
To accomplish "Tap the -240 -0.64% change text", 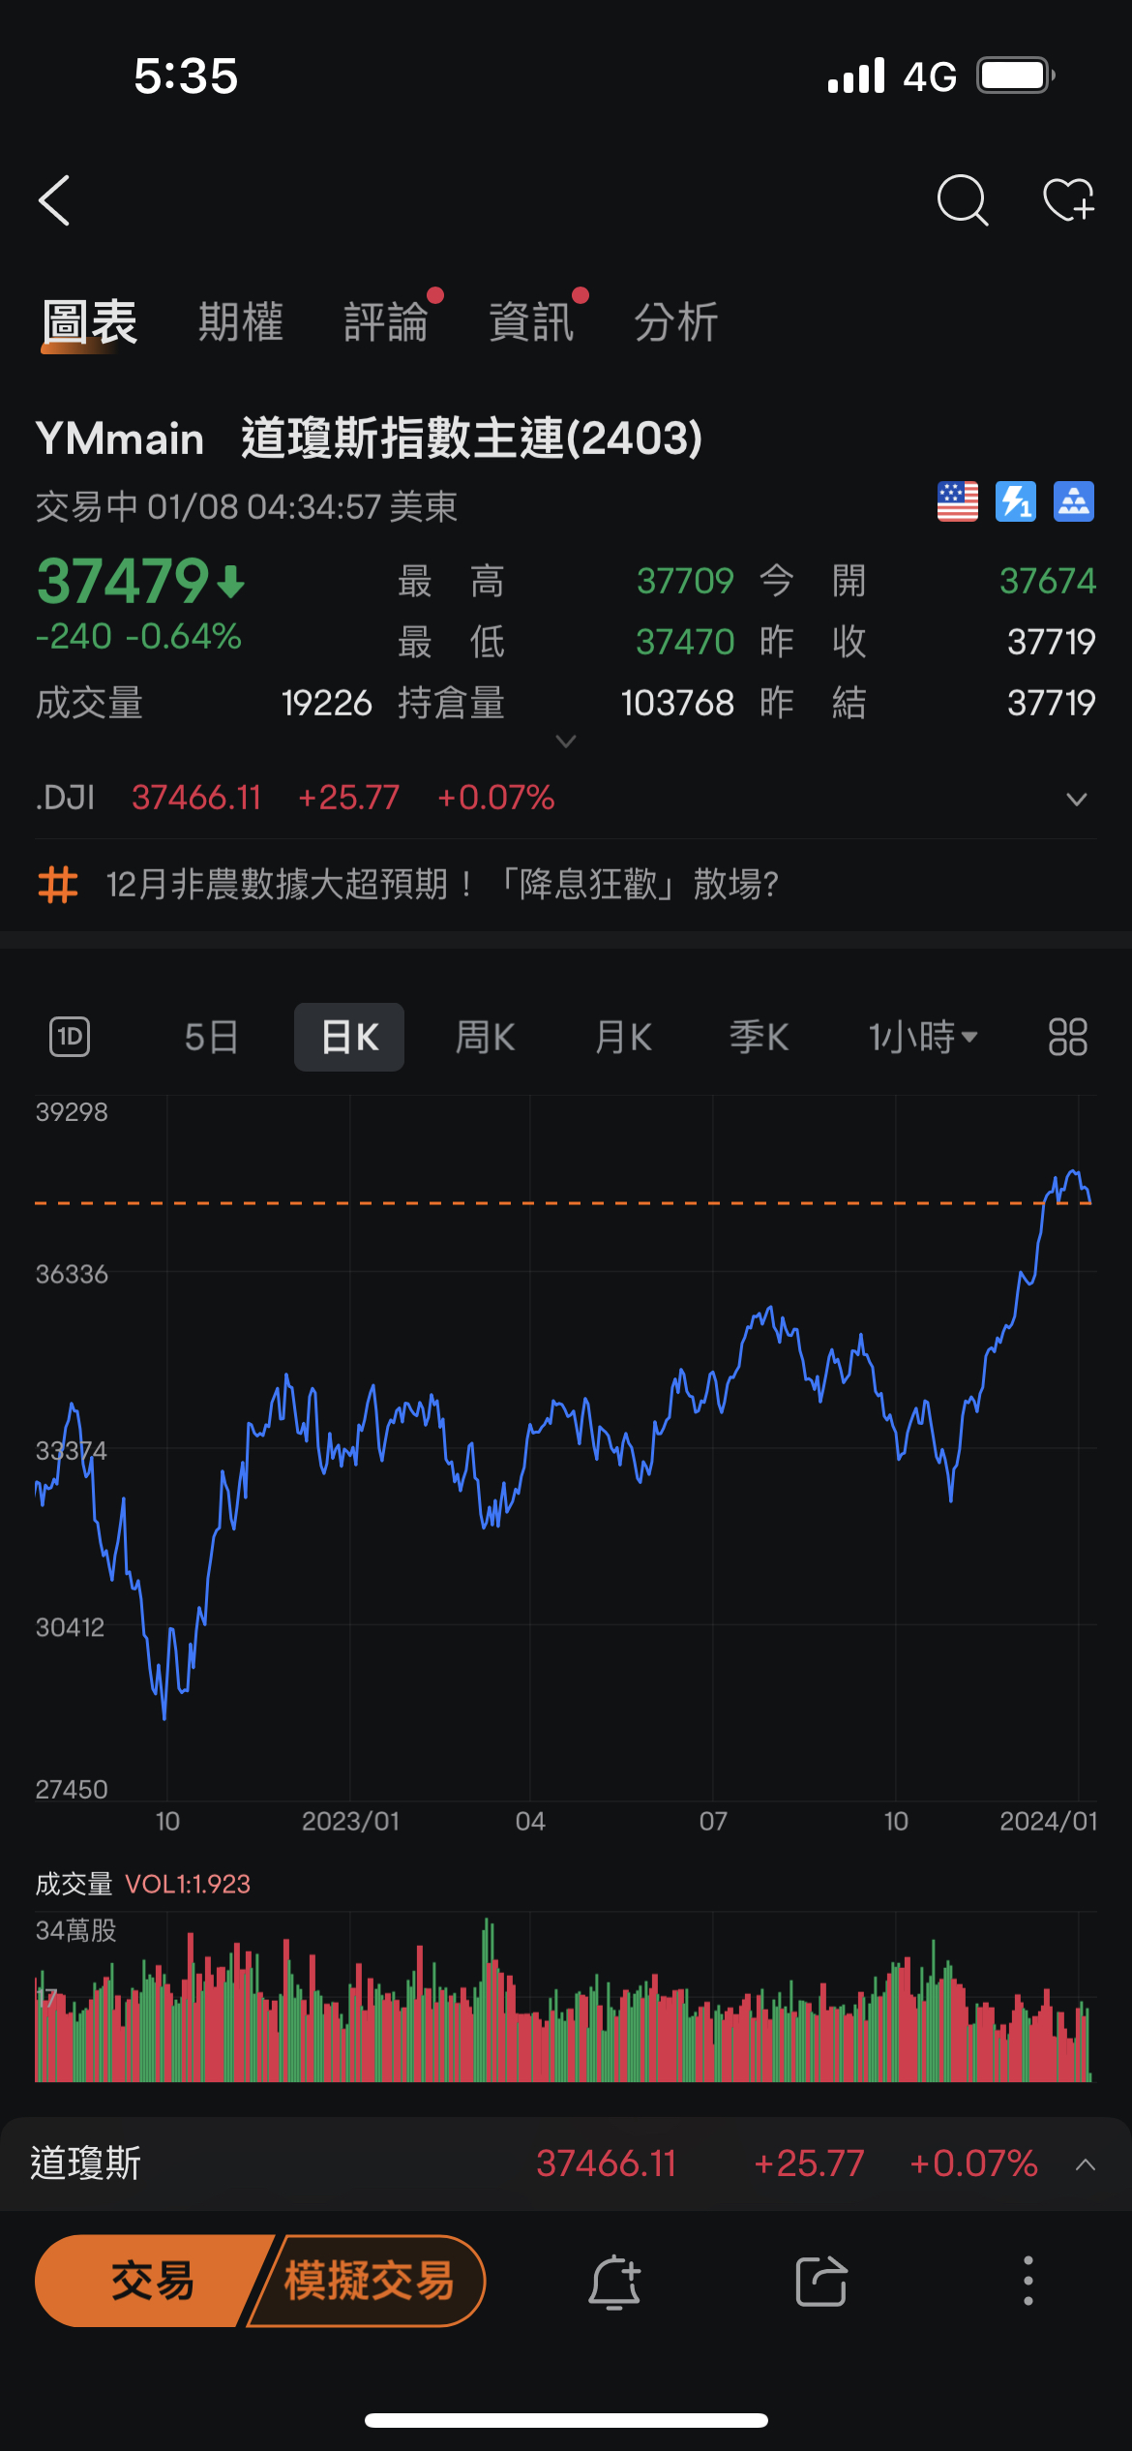I will tap(138, 636).
